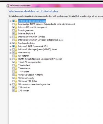Uncheck the Windows Gadget Platform checkbox
This screenshot has width=103, height=124.
point(13,75)
